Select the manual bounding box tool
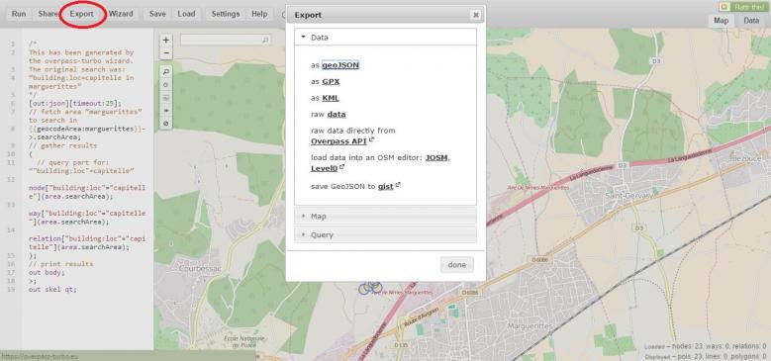This screenshot has width=771, height=361. [x=166, y=98]
